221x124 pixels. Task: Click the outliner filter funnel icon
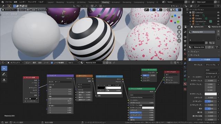218,6
